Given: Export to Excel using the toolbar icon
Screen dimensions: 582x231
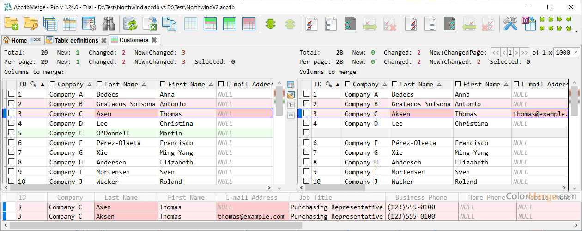Looking at the screenshot, I should pyautogui.click(x=150, y=23).
